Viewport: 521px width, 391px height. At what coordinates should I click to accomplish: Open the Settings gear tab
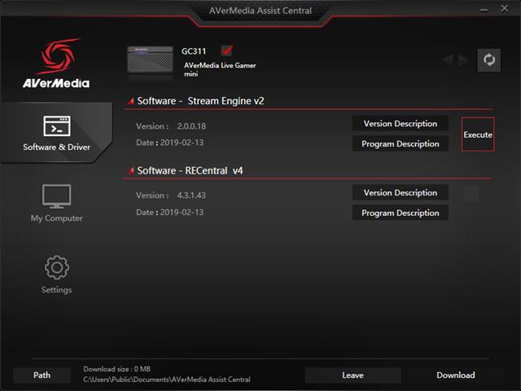click(x=56, y=275)
